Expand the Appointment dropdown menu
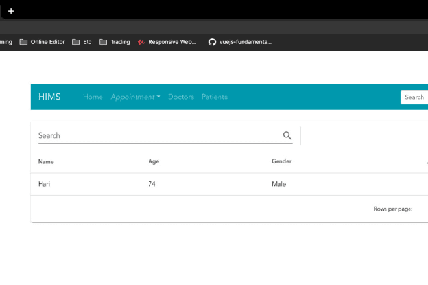 pyautogui.click(x=136, y=97)
